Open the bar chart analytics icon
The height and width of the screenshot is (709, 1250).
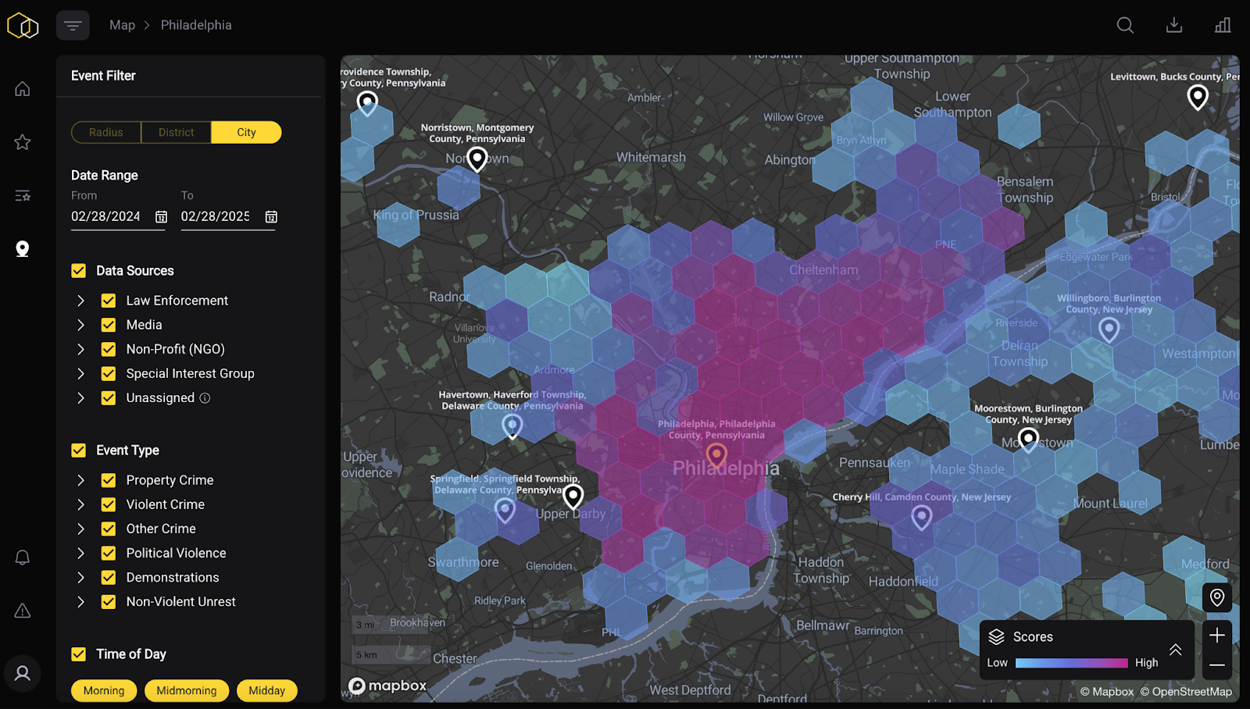tap(1223, 25)
